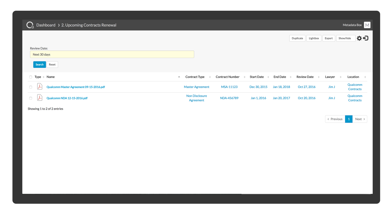Screen dimensions: 392x215
Task: Sort the table by Contract Number
Action: (227, 77)
